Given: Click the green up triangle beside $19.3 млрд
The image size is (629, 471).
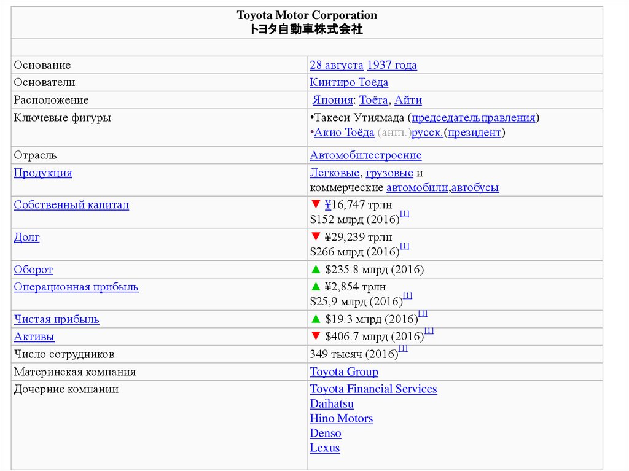Looking at the screenshot, I should (x=315, y=319).
